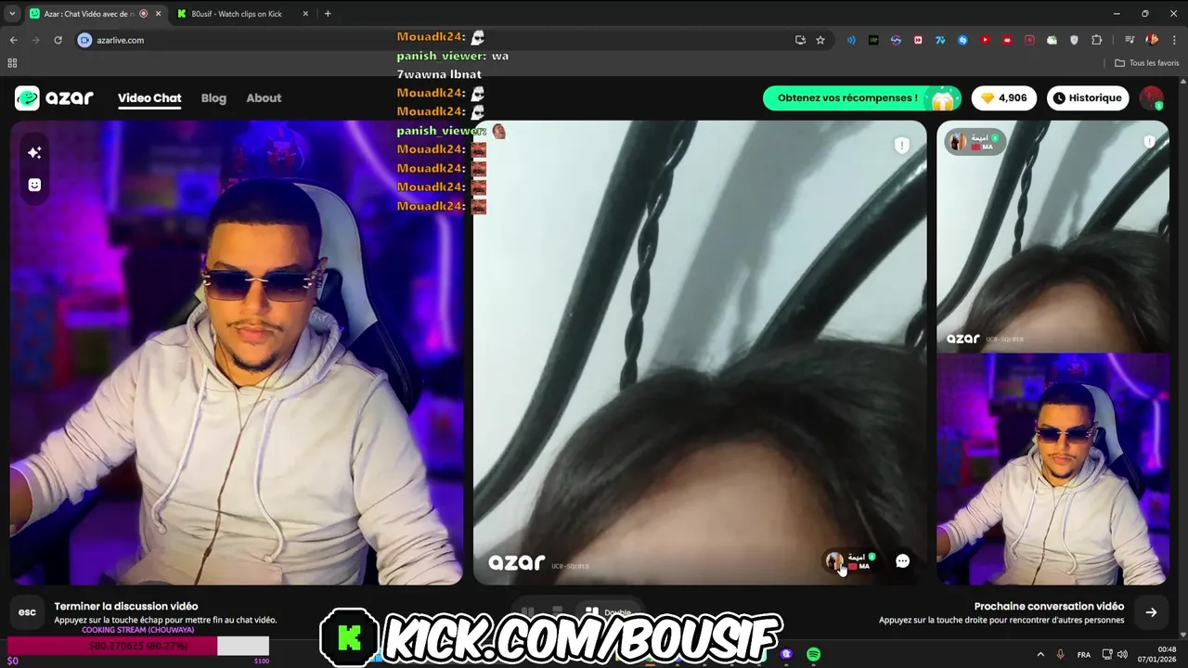
Task: Open the user profile avatar in Azar header
Action: [x=1151, y=98]
